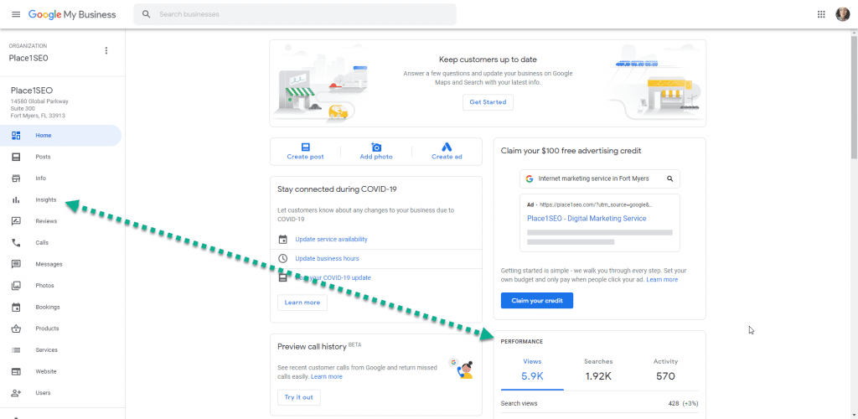Click the Place1SEO organization name
Image resolution: width=858 pixels, height=419 pixels.
click(x=28, y=58)
